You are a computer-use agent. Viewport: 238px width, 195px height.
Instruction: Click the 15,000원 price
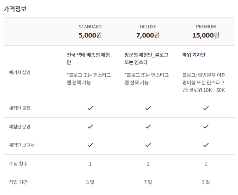point(206,35)
